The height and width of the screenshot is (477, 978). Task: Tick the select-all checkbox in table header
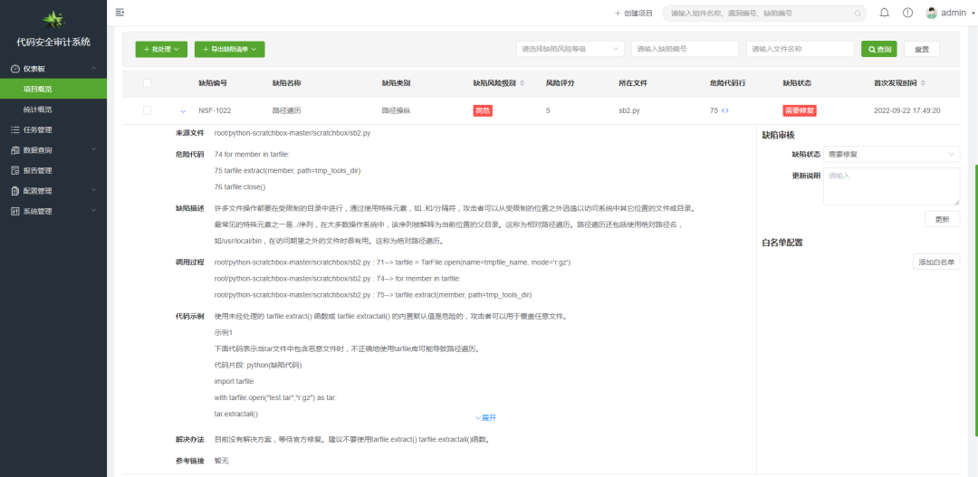[x=147, y=82]
